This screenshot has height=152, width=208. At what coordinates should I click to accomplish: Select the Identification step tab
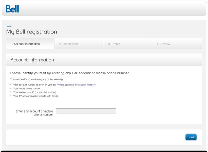point(79,44)
